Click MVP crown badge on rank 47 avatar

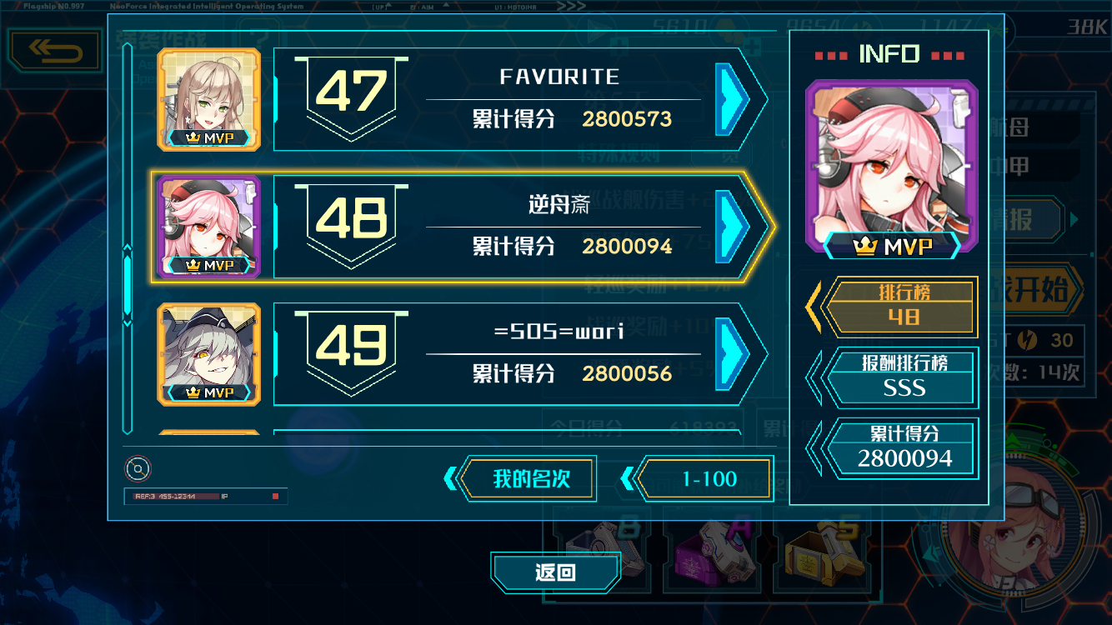[209, 138]
